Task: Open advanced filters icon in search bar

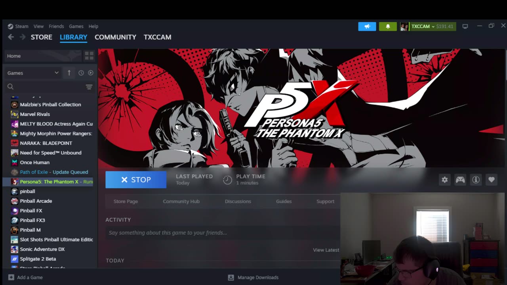Action: [x=89, y=87]
